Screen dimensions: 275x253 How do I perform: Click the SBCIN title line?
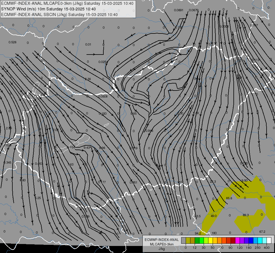pos(59,15)
